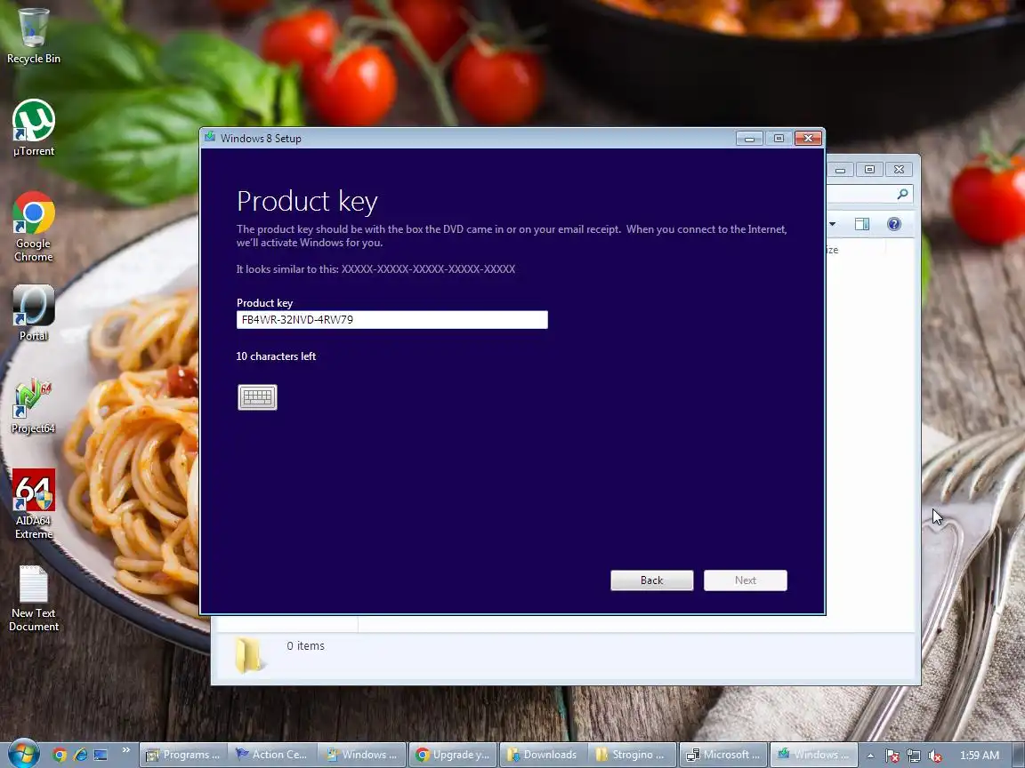Image resolution: width=1025 pixels, height=768 pixels.
Task: Open the Action Center flag tray icon
Action: coord(892,756)
